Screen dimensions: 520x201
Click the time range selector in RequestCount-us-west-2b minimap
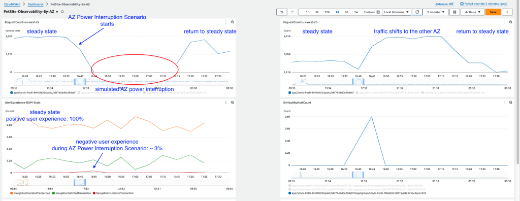tap(358, 81)
